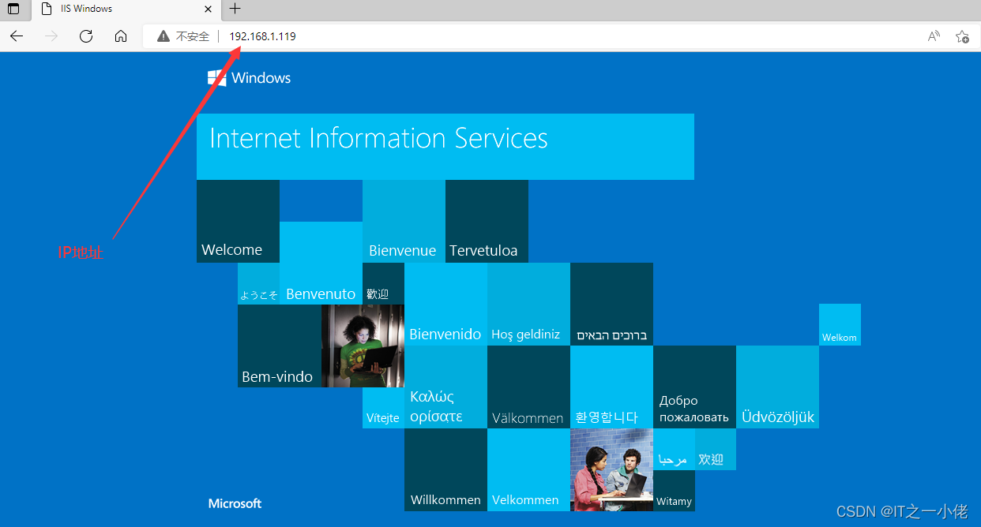981x527 pixels.
Task: Click the Bienvenido tile
Action: [445, 304]
